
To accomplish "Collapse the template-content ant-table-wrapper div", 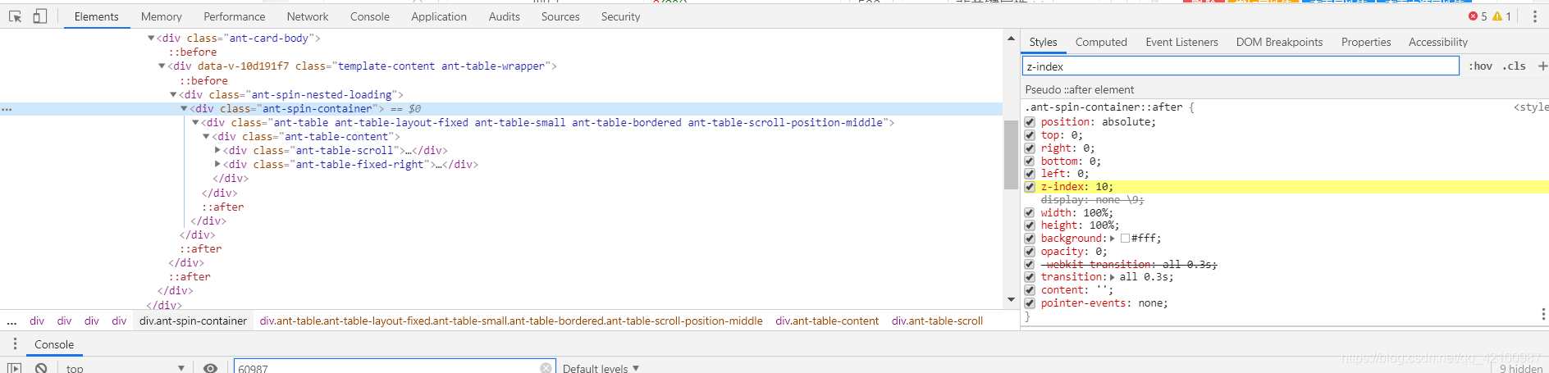I will click(162, 66).
